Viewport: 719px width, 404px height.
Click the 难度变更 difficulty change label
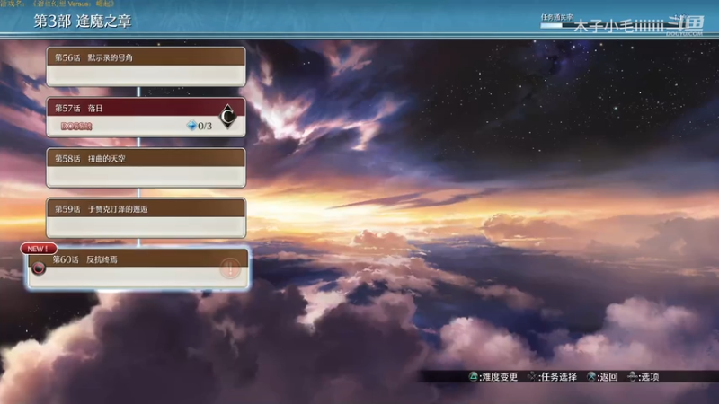[x=501, y=377]
